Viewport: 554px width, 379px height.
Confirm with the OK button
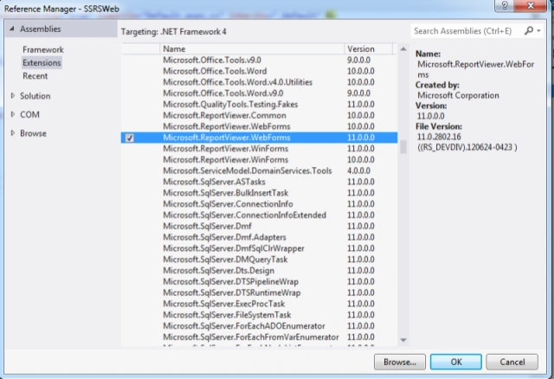tap(456, 362)
